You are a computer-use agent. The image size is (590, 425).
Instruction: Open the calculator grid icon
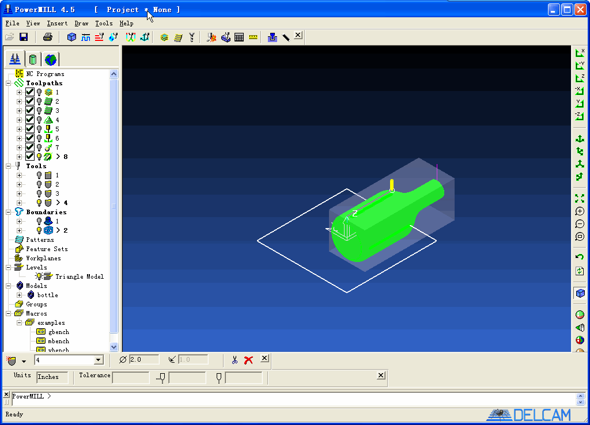point(239,37)
